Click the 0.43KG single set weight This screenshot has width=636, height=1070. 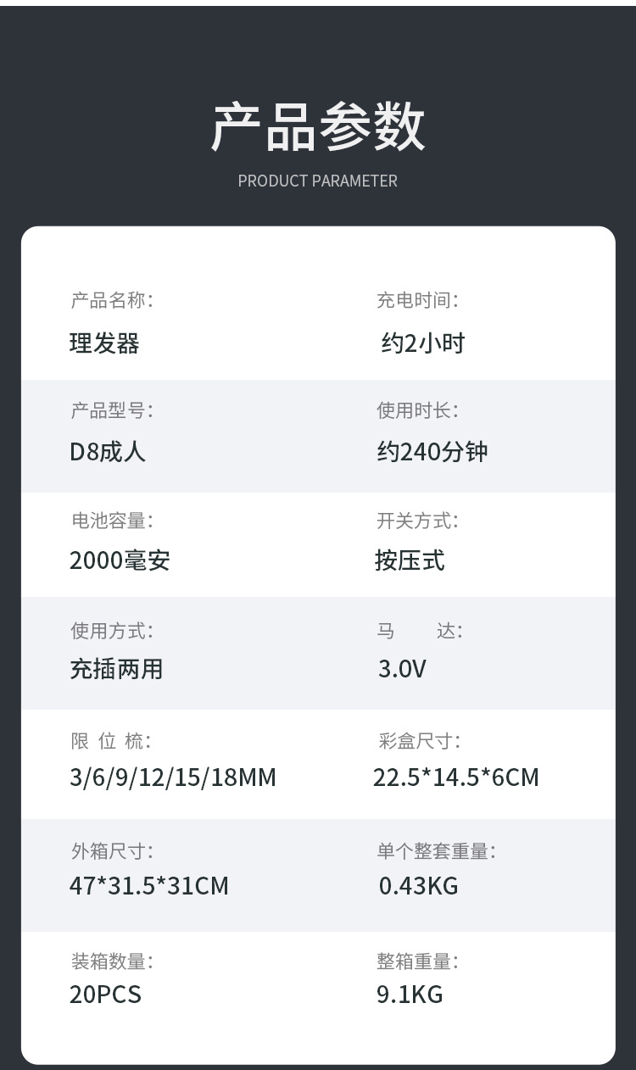click(x=418, y=886)
